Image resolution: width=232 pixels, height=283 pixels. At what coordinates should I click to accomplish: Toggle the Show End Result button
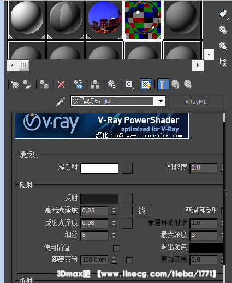[x=163, y=84]
